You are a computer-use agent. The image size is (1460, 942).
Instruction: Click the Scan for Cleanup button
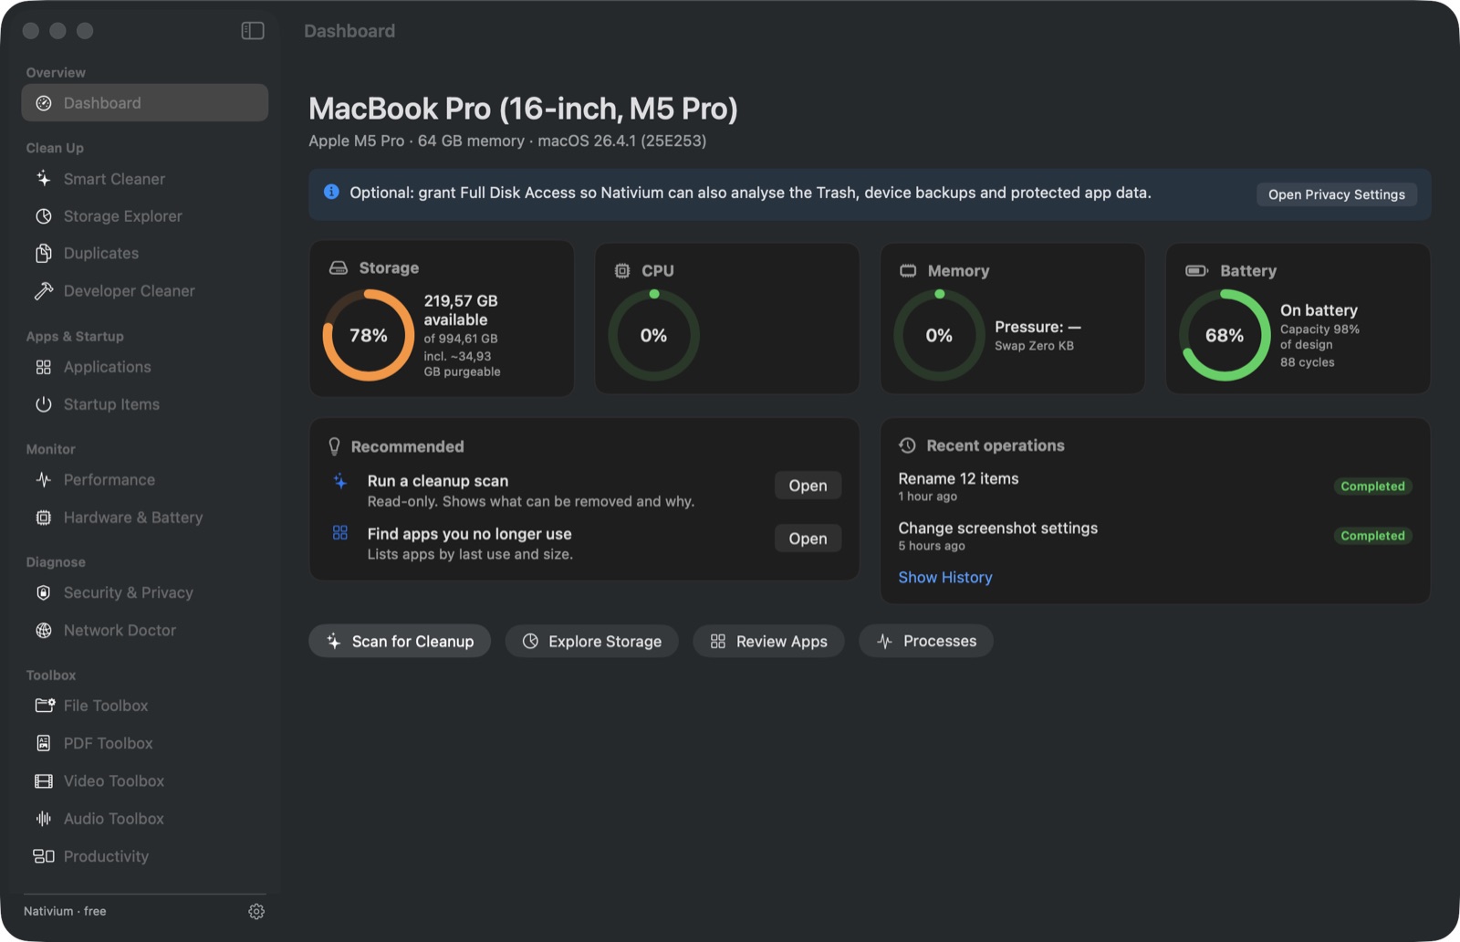tap(400, 641)
